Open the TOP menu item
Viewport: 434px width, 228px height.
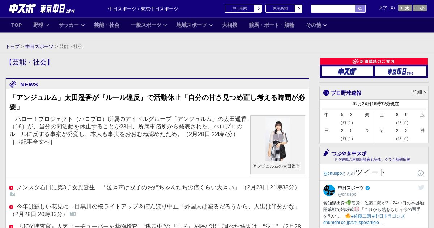click(17, 25)
